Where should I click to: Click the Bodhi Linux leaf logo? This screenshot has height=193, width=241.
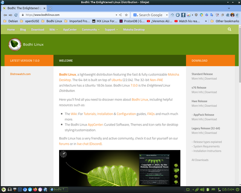(15, 44)
